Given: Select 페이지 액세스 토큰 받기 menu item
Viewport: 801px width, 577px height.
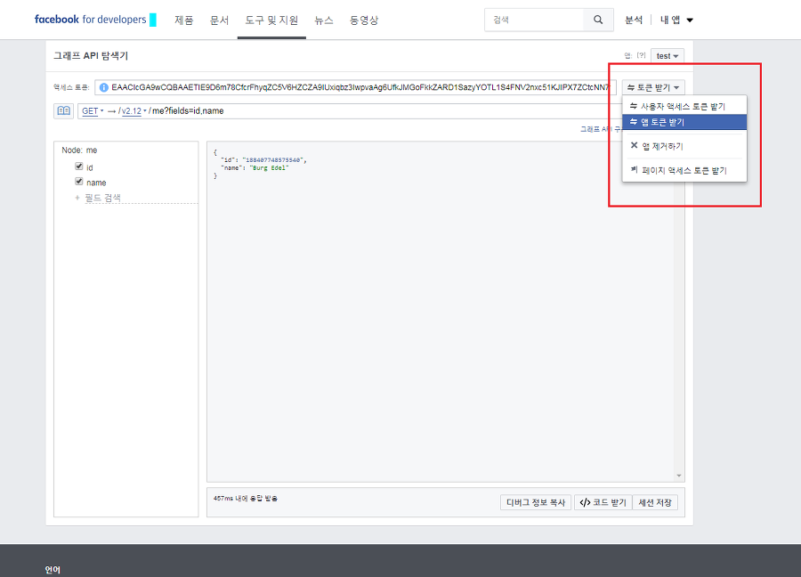Looking at the screenshot, I should coord(684,170).
